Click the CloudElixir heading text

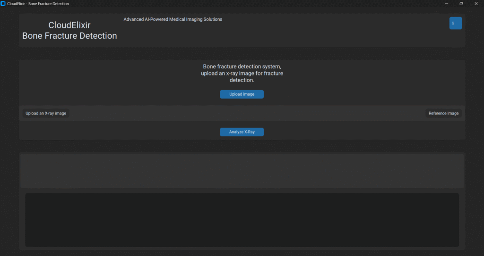pyautogui.click(x=69, y=25)
